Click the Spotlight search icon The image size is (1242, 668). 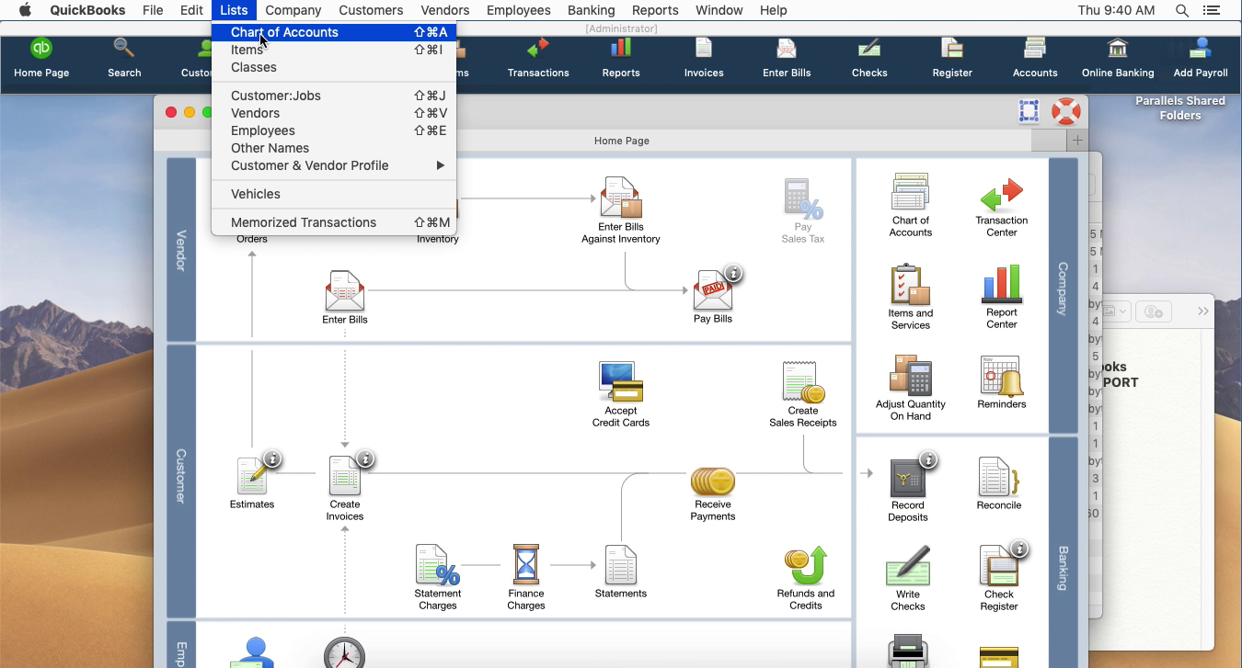[x=1182, y=10]
